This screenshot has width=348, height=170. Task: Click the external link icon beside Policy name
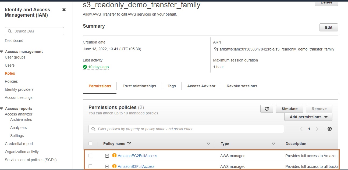coord(129,144)
